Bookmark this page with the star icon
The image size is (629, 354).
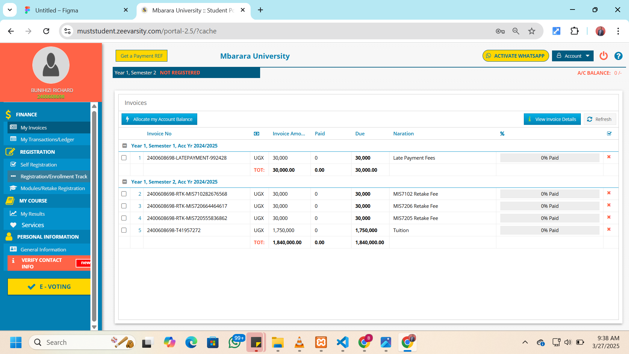531,31
